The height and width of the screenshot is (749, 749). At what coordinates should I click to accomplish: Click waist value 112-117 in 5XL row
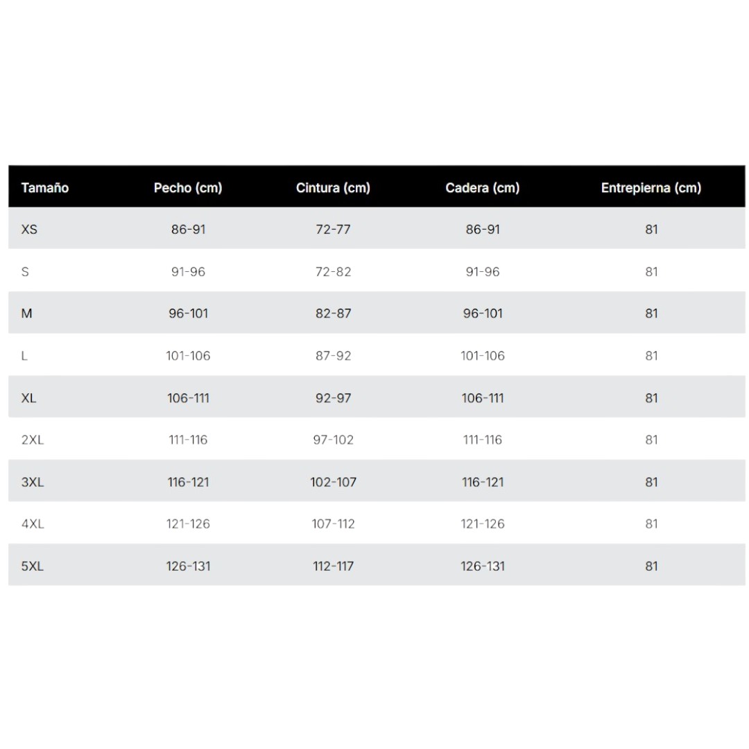333,566
